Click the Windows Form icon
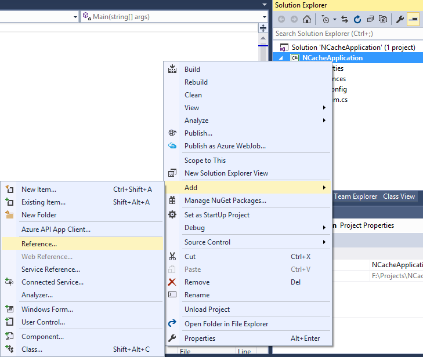Image resolution: width=423 pixels, height=357 pixels. click(x=9, y=309)
